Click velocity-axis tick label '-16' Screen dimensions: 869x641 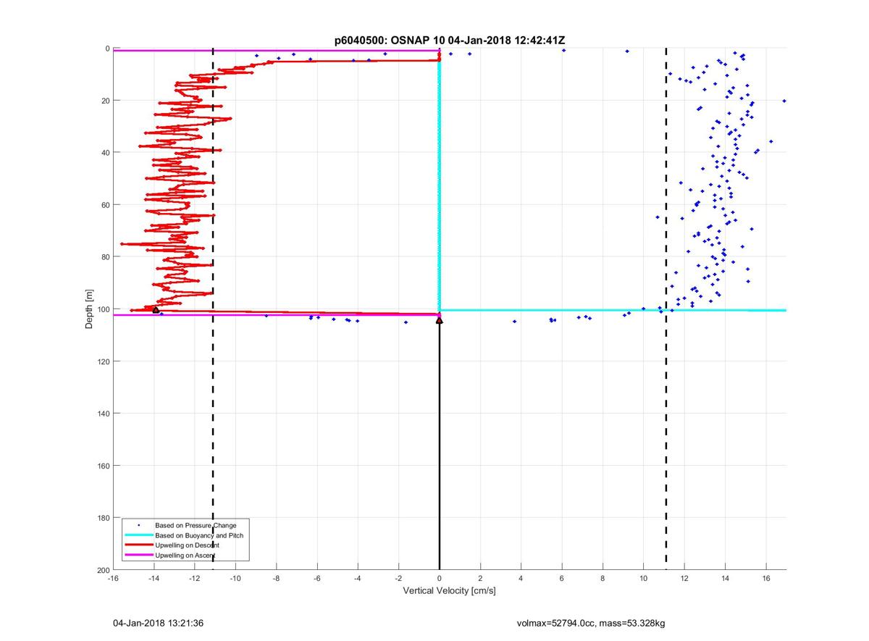(113, 579)
